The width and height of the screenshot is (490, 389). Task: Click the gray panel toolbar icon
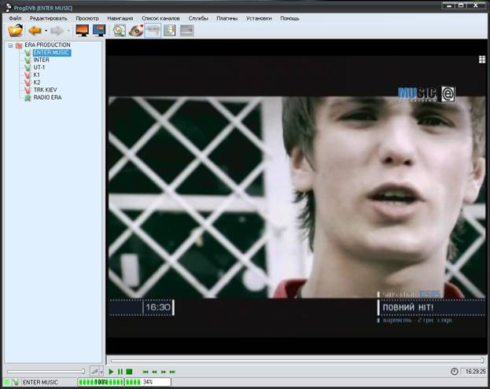(187, 31)
